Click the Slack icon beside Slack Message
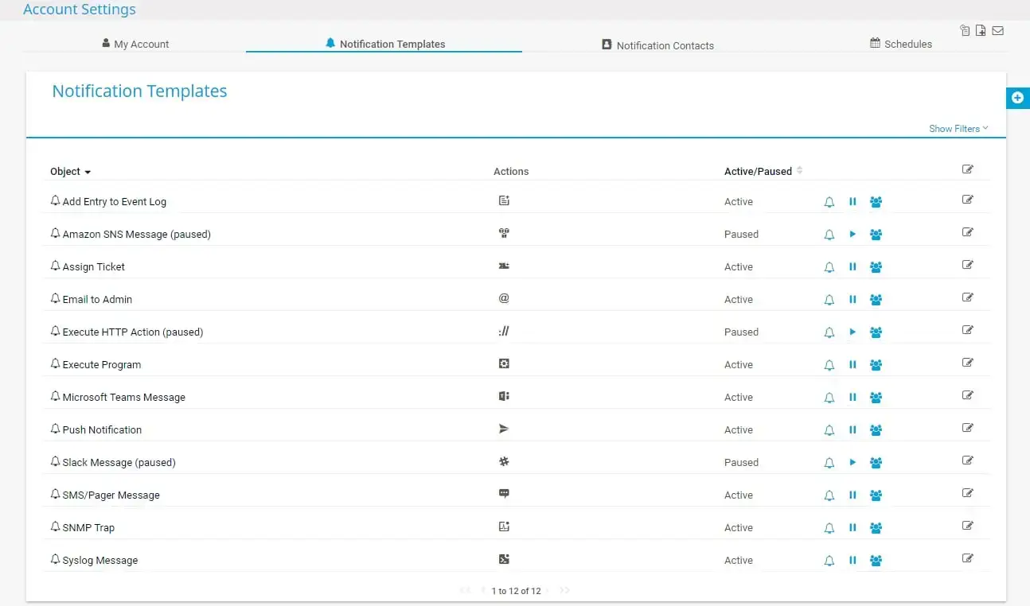The width and height of the screenshot is (1030, 606). point(504,462)
